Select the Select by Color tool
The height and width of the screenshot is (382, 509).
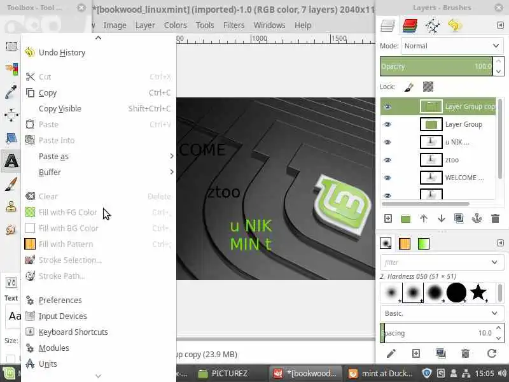[x=11, y=69]
